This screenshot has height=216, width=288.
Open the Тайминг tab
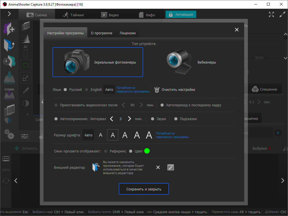(74, 15)
